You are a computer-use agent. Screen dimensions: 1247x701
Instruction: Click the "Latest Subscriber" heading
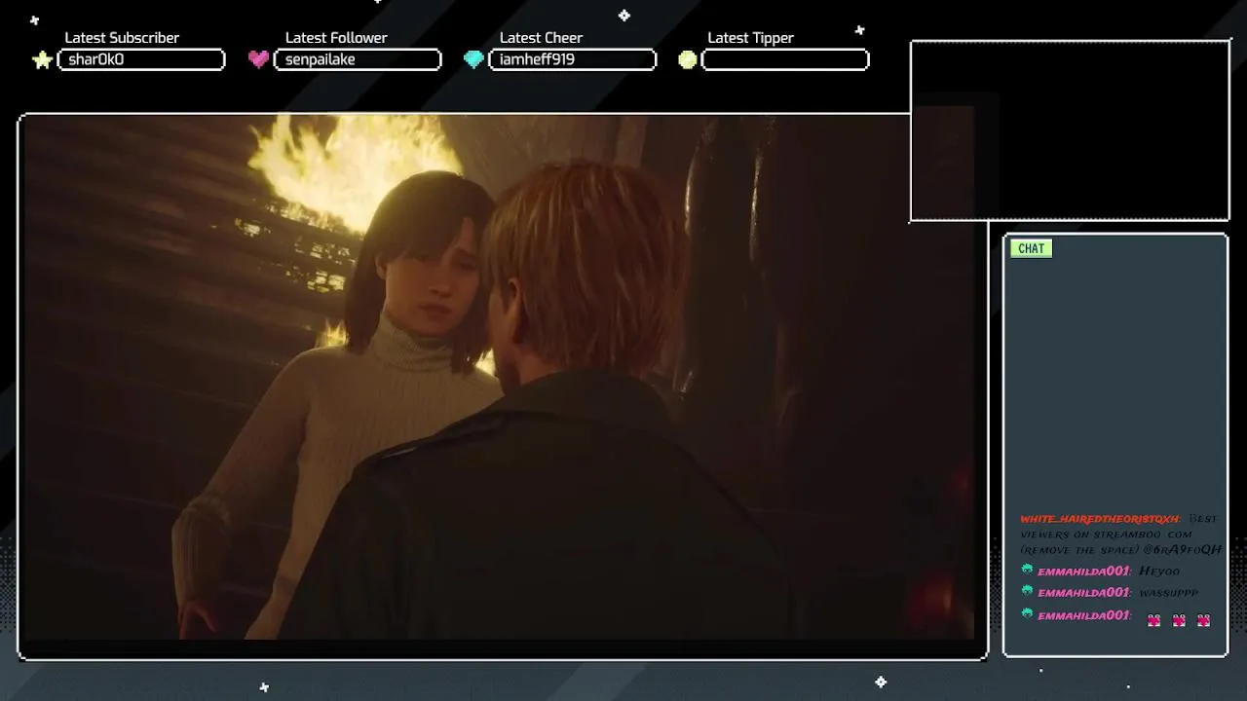click(x=122, y=38)
